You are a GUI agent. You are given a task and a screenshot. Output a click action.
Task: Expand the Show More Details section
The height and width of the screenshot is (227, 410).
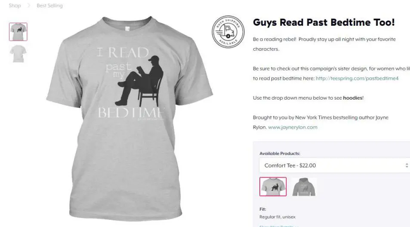[x=279, y=226]
